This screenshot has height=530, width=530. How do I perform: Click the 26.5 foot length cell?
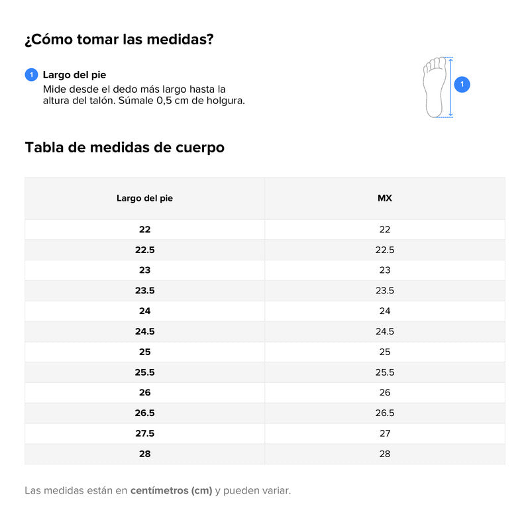coord(144,413)
